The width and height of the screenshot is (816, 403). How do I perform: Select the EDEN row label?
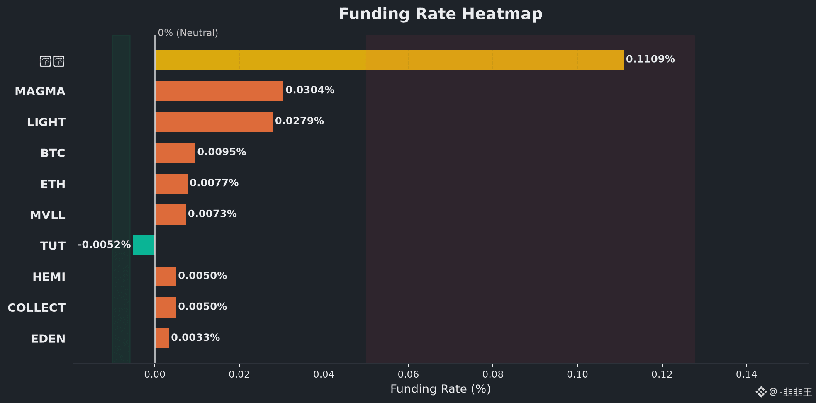[x=48, y=339]
